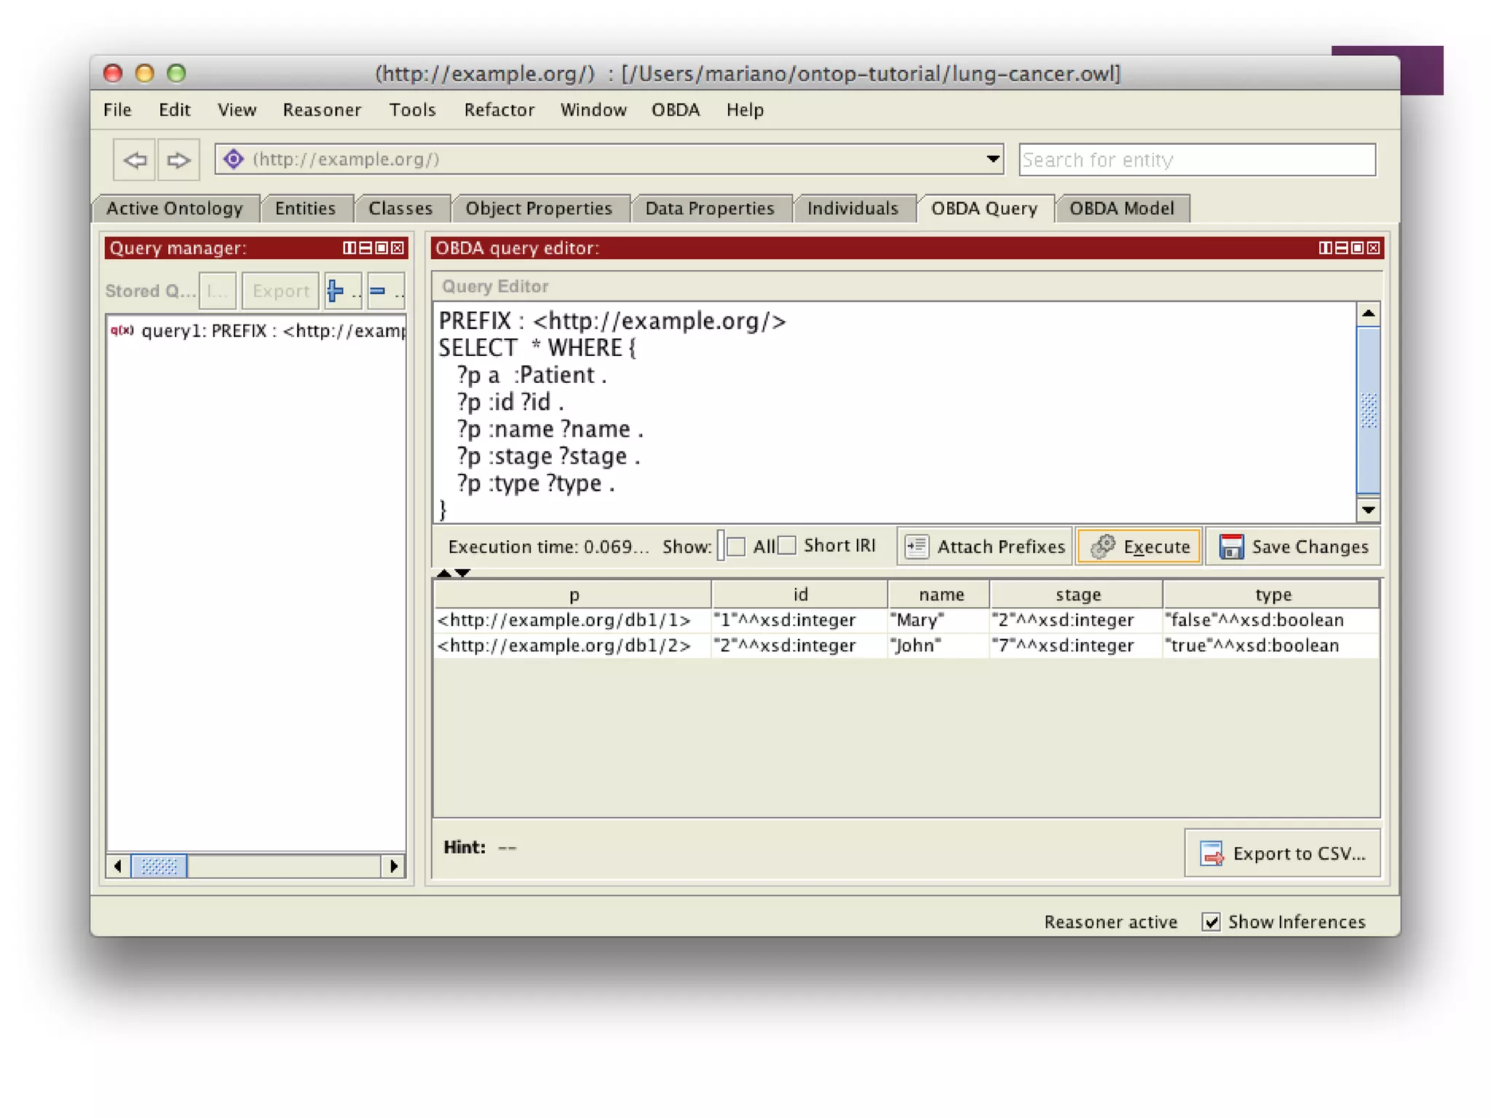The image size is (1491, 1118).
Task: Click the Search for entity field
Action: click(1197, 159)
